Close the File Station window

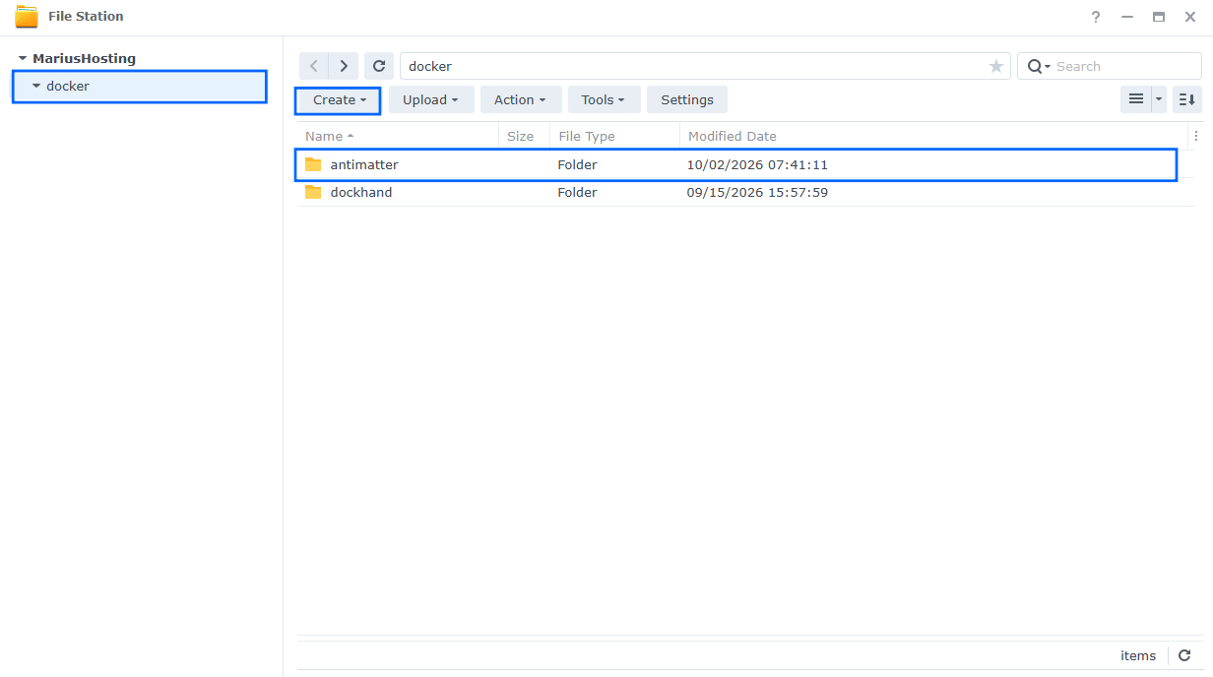[x=1190, y=17]
